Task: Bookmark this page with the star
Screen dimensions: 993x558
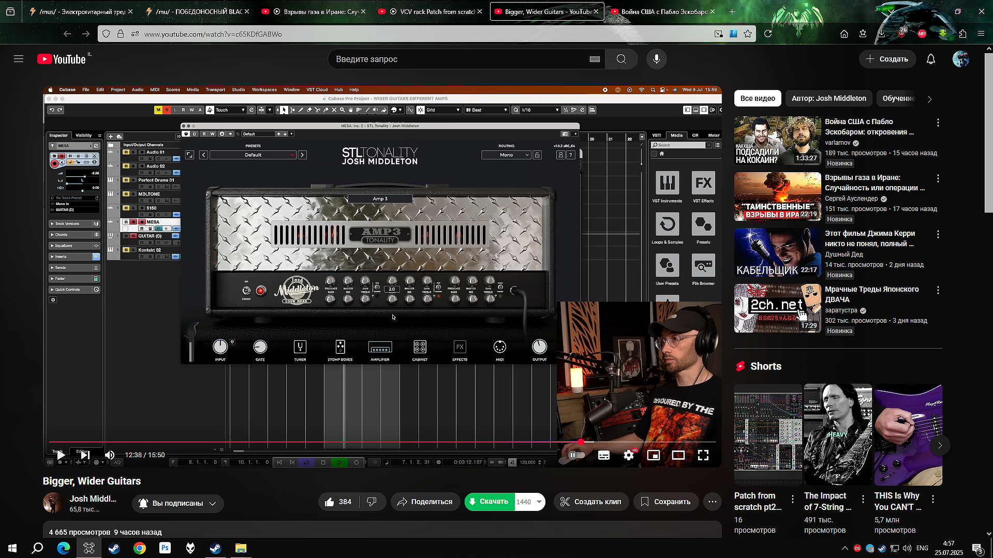Action: [x=748, y=34]
